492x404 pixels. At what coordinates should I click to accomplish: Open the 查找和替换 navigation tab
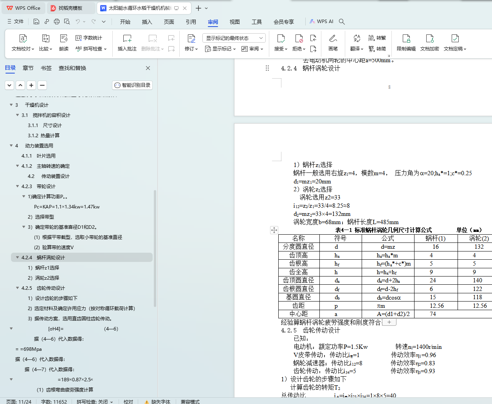tap(72, 68)
